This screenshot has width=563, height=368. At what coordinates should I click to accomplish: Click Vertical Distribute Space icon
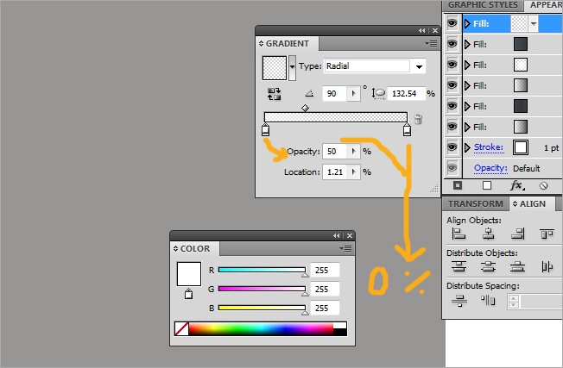[x=459, y=300]
